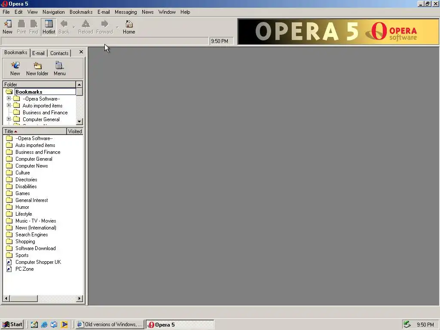Click the Opera 5 banner advertisement

pos(338,31)
